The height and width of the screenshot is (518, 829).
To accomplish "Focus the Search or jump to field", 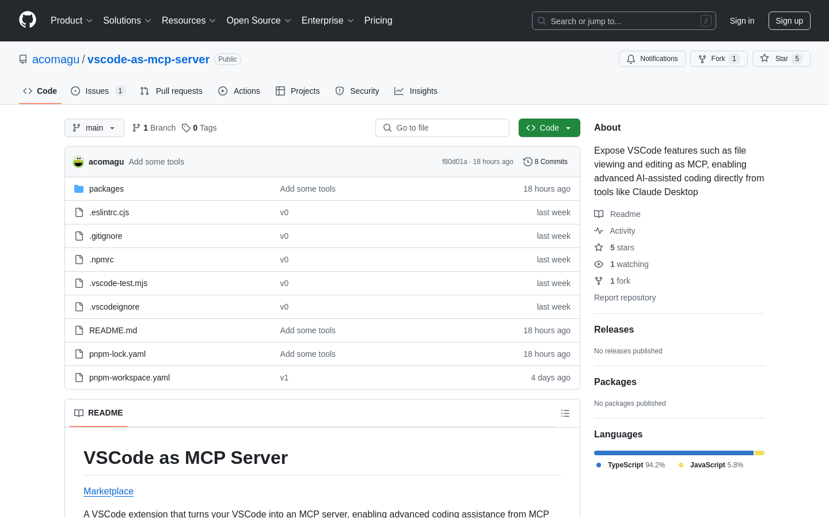I will (x=624, y=21).
